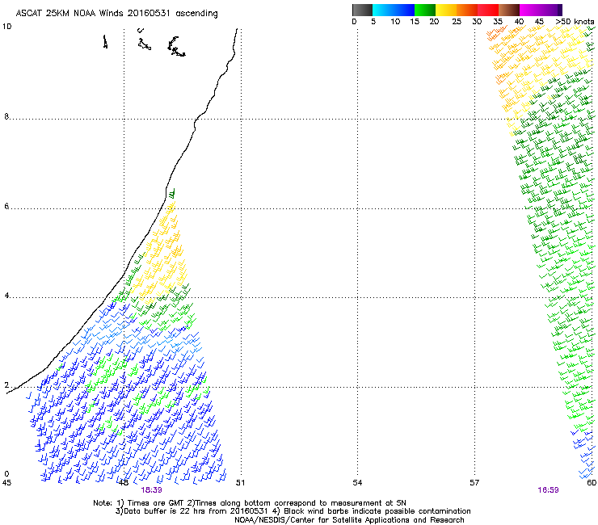
Task: Click the middle island outline near 48 longitude line
Action: point(144,44)
